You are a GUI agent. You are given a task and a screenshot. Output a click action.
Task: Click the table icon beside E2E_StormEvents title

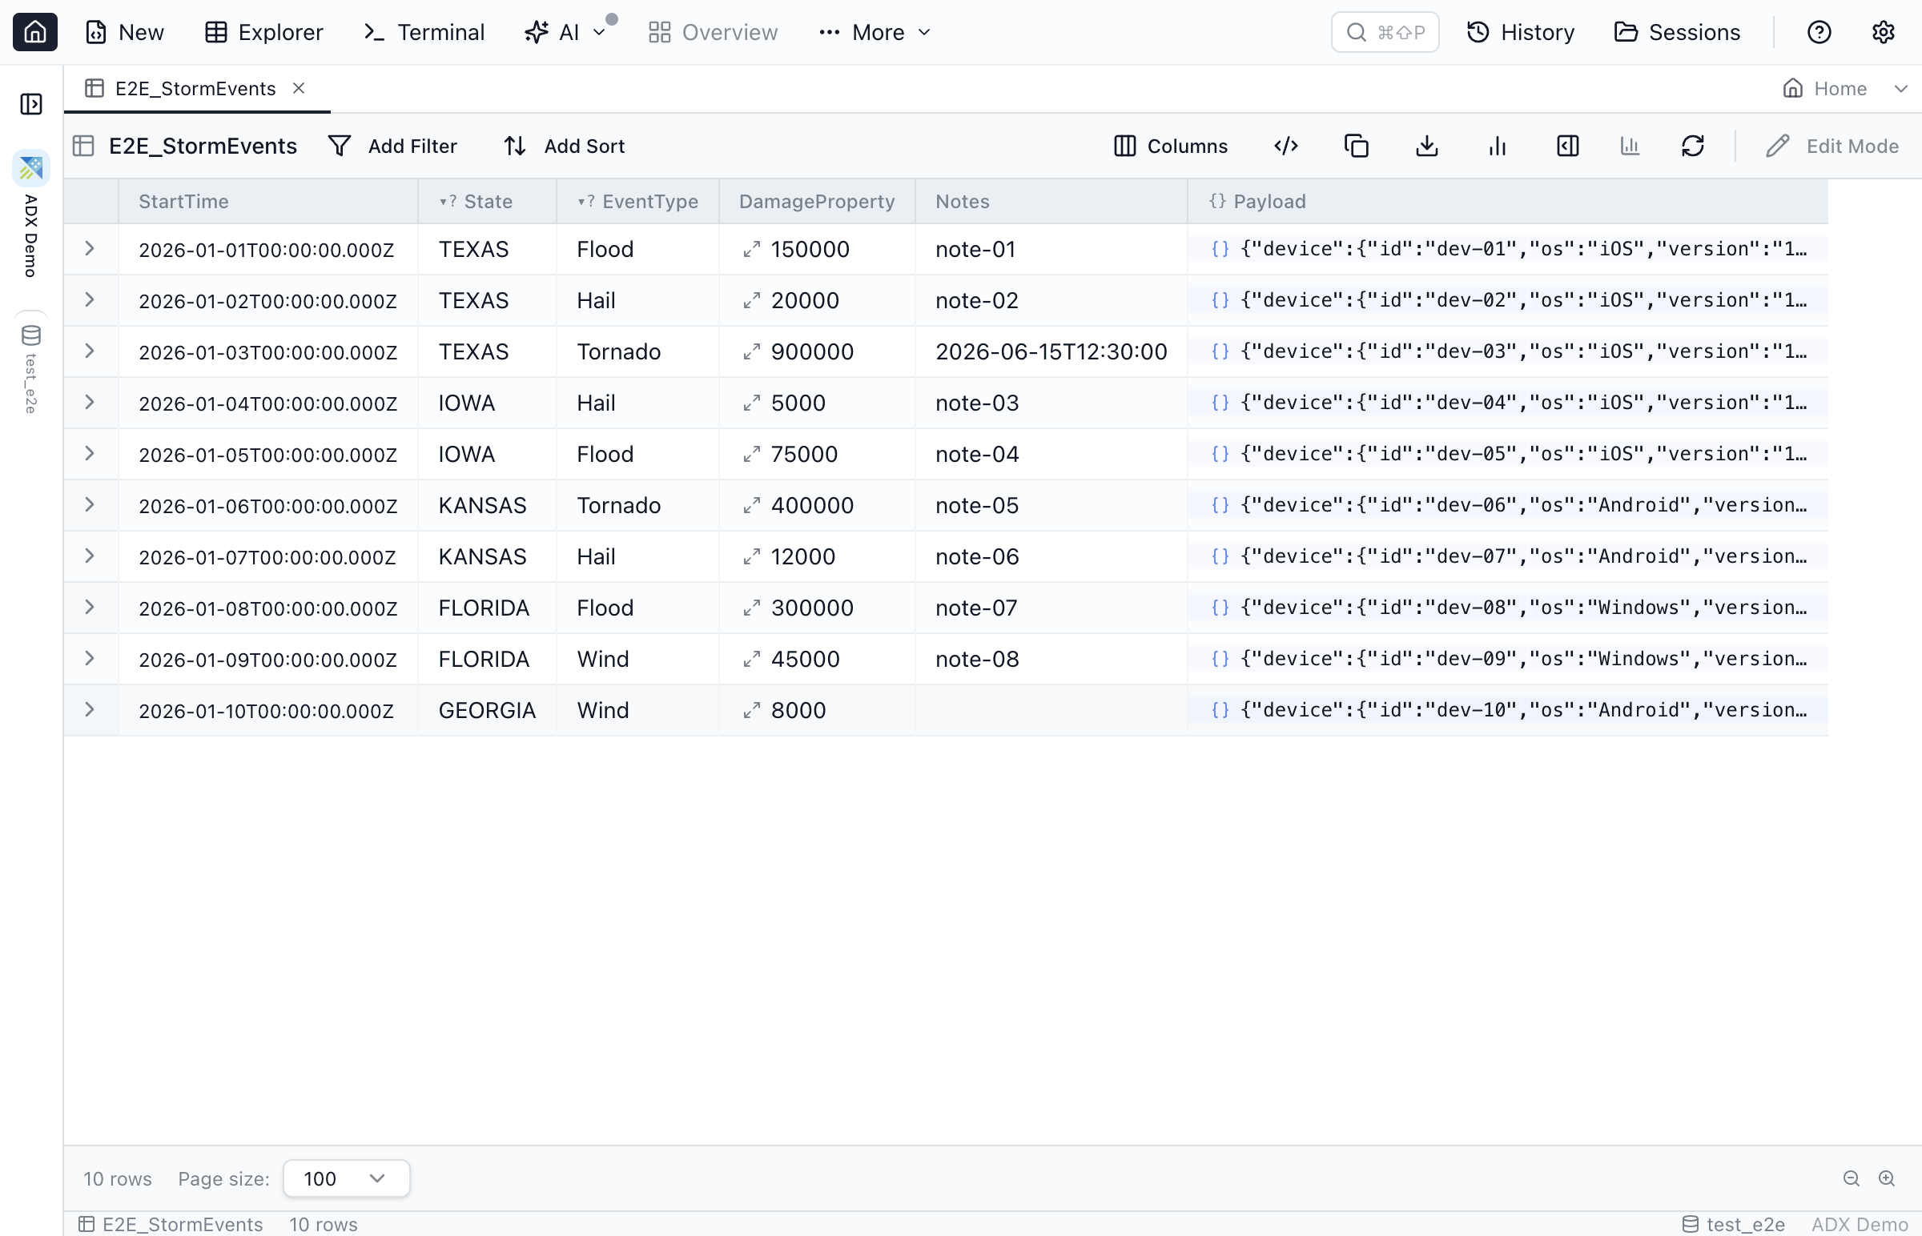[x=83, y=146]
